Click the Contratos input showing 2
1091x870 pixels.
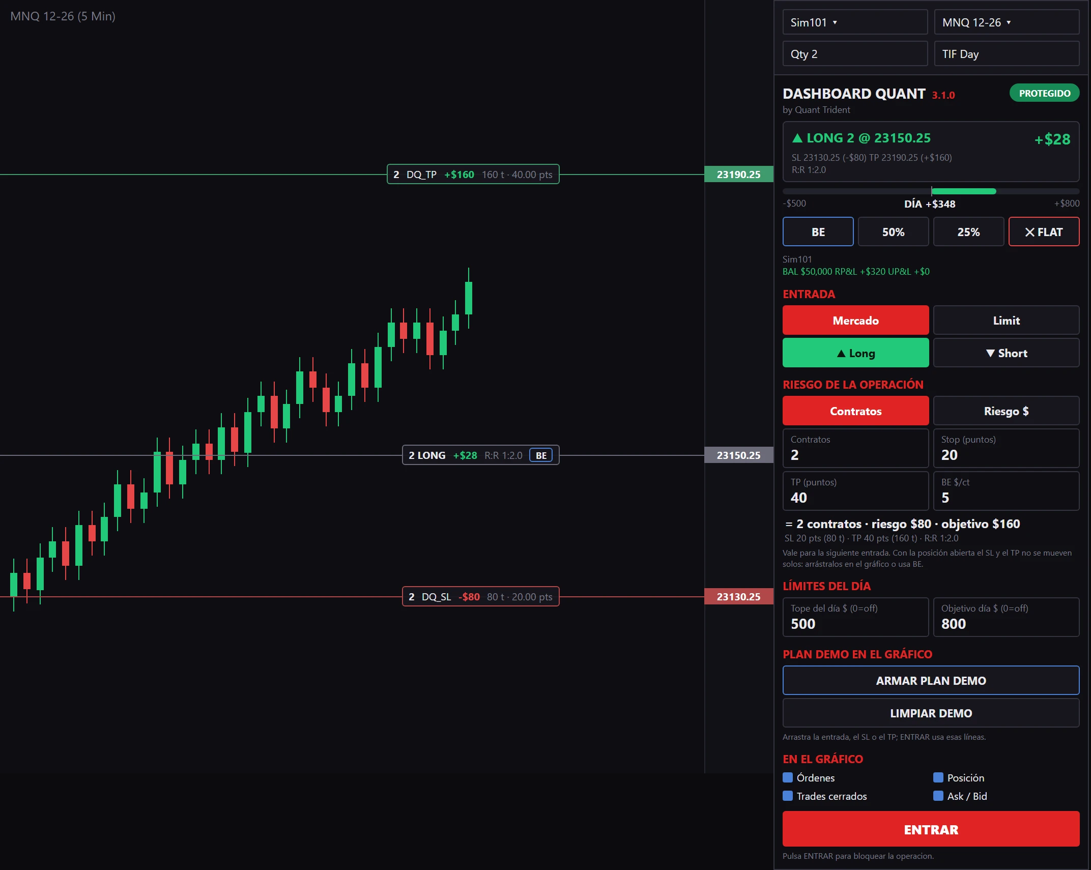(855, 449)
